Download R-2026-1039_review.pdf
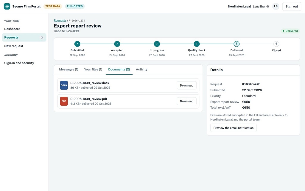Image resolution: width=305 pixels, height=191 pixels. 186,101
